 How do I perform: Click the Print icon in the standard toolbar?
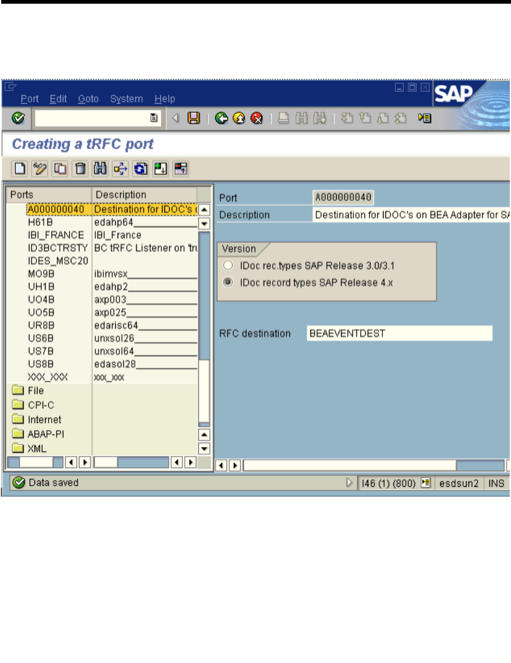tap(284, 118)
